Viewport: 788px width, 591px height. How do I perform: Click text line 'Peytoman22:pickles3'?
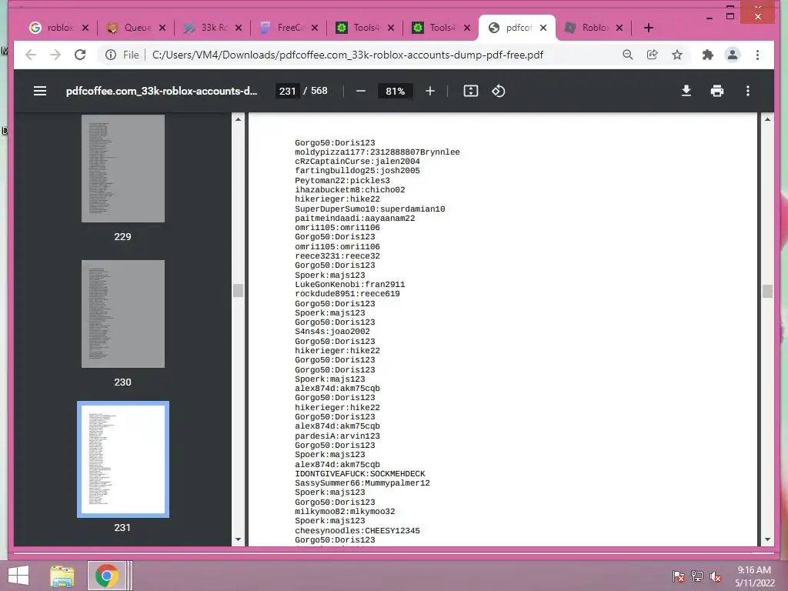[x=342, y=181]
